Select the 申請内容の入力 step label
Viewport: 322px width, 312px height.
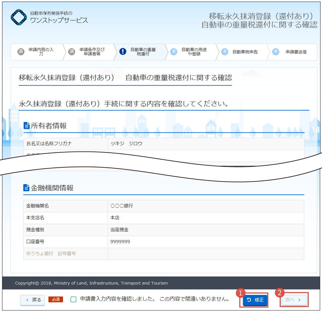click(x=41, y=52)
